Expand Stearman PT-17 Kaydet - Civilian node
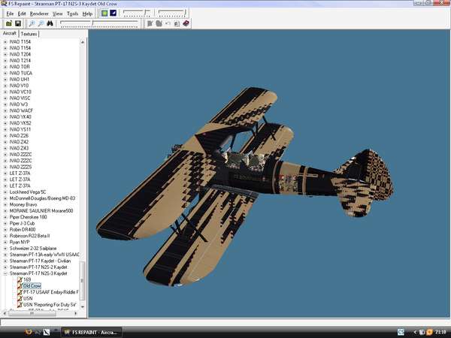Image resolution: width=451 pixels, height=338 pixels. 5,261
